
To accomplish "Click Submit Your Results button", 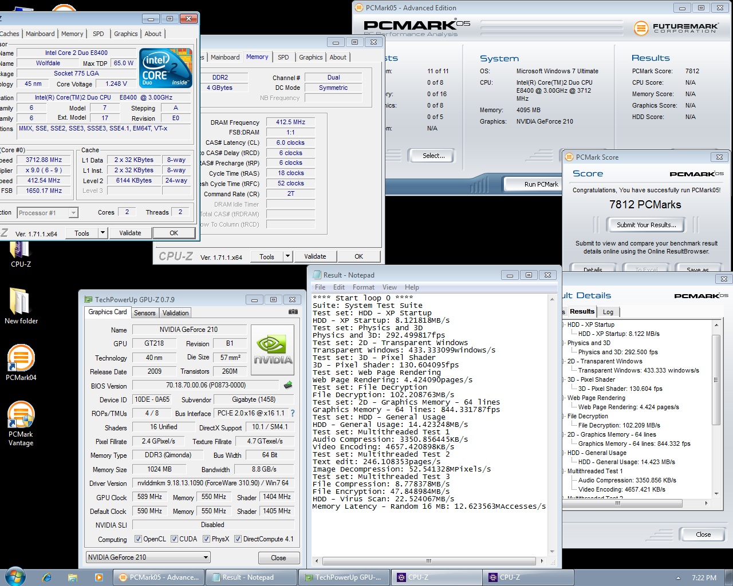I will point(646,225).
